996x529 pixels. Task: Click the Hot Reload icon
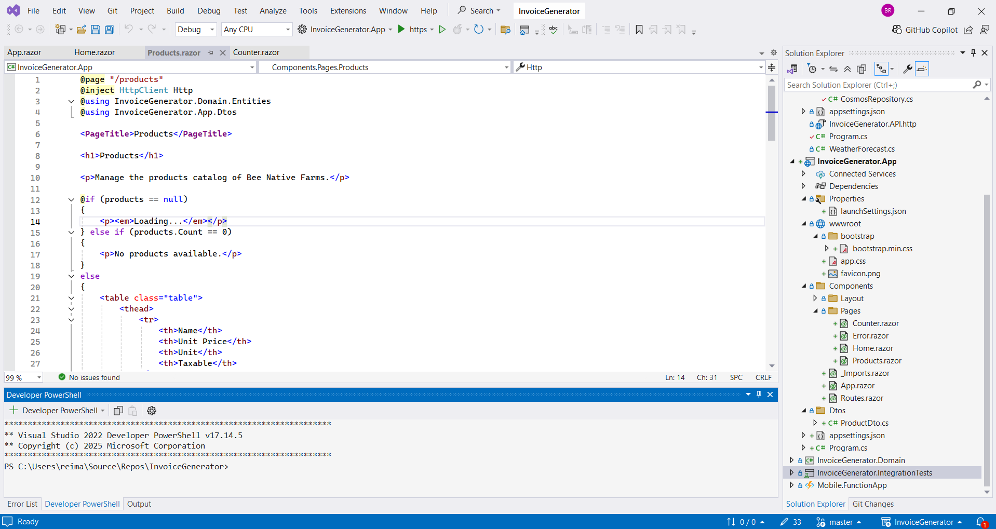click(x=457, y=30)
